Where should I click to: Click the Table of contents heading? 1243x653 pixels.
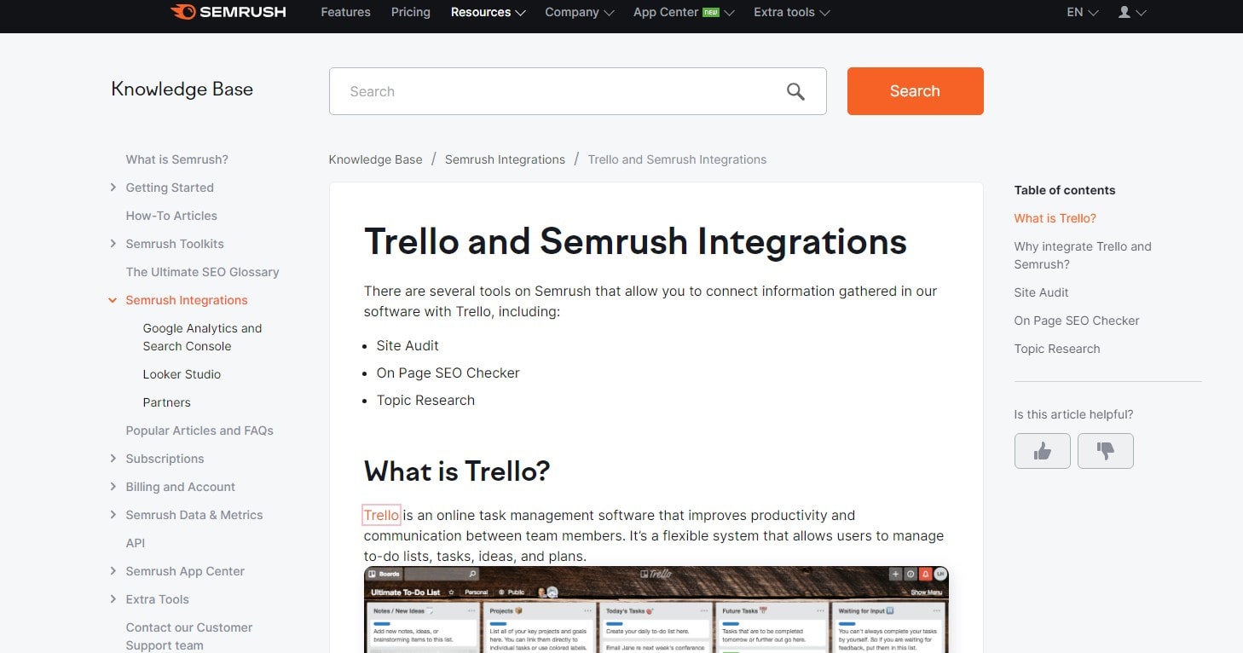click(x=1064, y=190)
